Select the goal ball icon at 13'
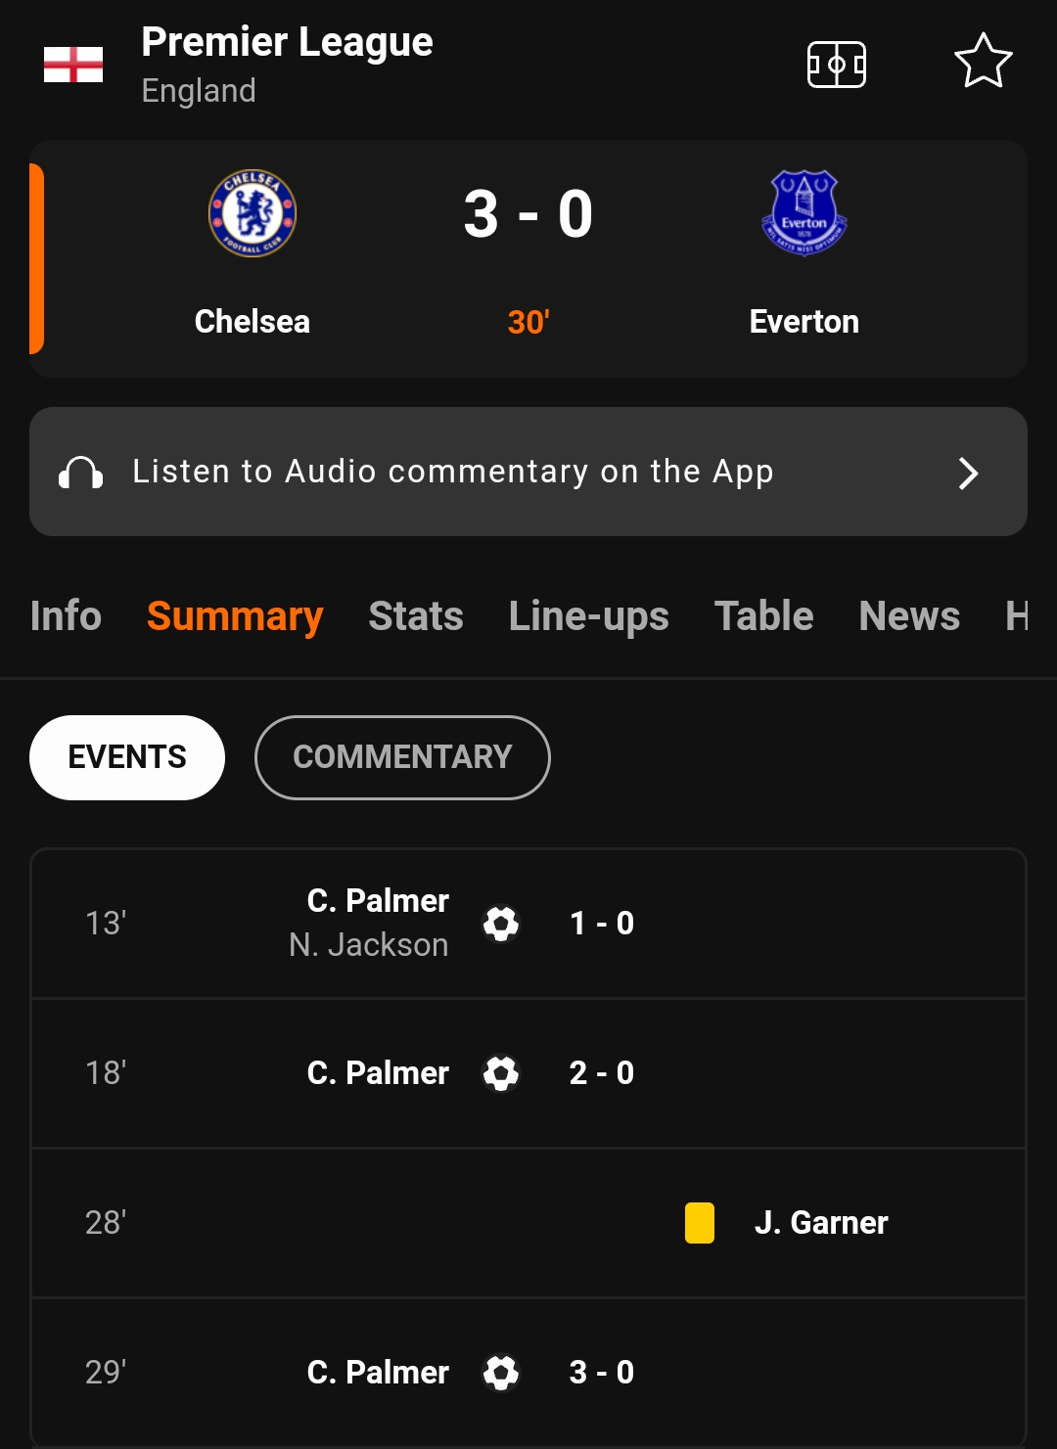 tap(501, 923)
